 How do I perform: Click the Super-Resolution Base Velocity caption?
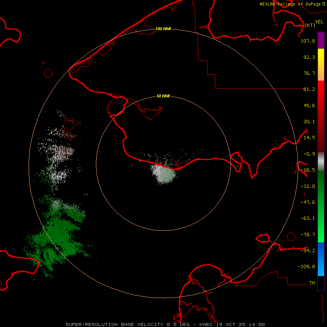(165, 324)
